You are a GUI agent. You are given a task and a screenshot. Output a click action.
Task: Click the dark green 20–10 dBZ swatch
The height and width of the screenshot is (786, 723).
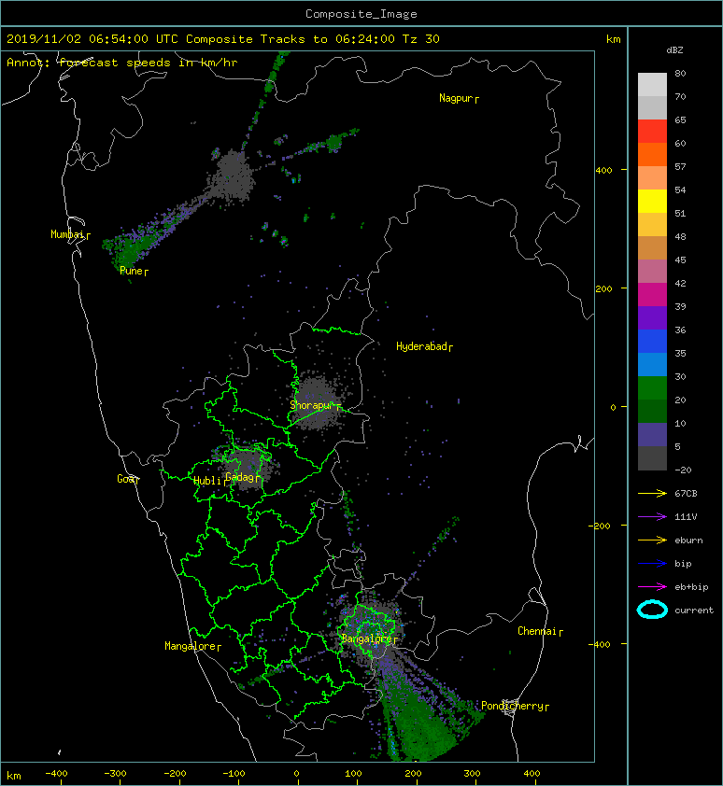point(652,411)
